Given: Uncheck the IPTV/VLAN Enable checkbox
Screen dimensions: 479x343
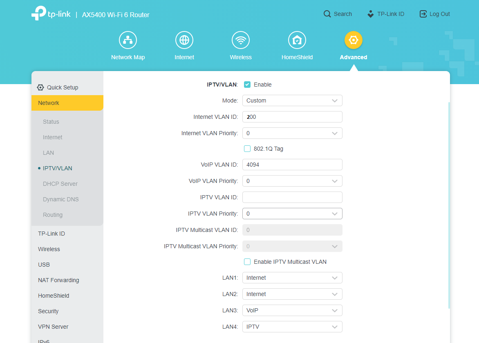Looking at the screenshot, I should coord(247,85).
